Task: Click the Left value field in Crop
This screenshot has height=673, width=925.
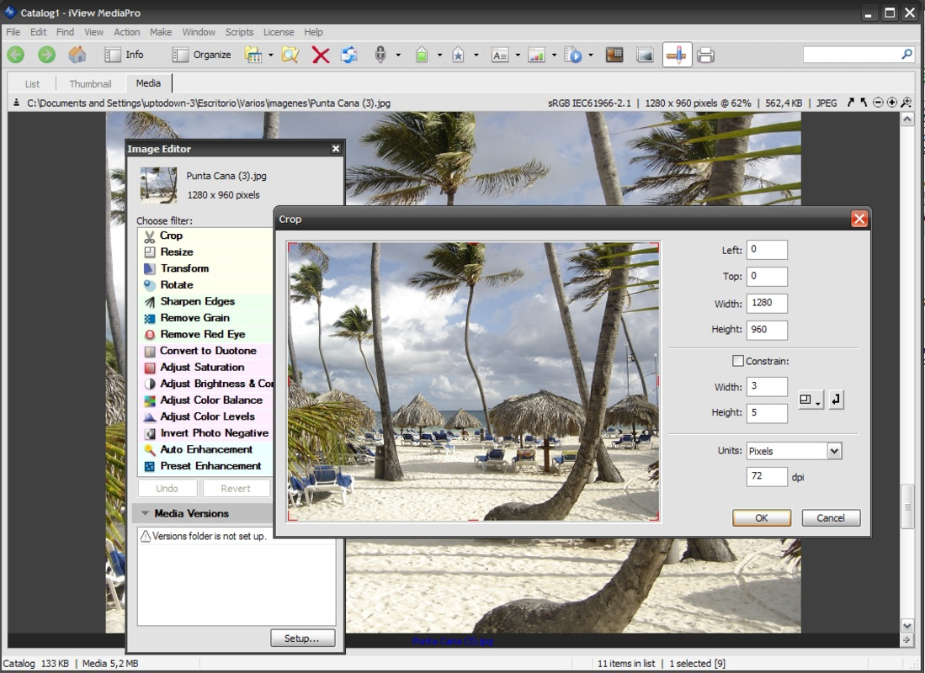Action: coord(766,250)
